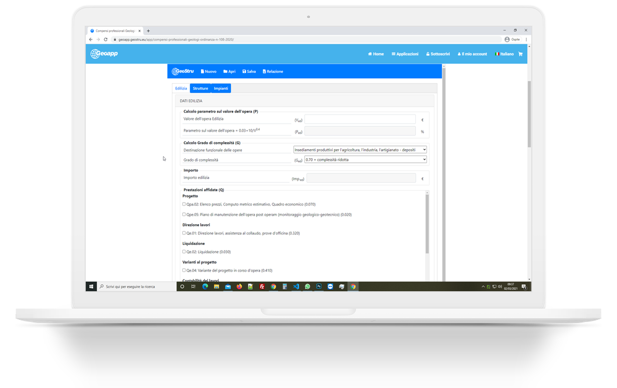The image size is (617, 388).
Task: Open the shopping cart icon
Action: (x=520, y=54)
